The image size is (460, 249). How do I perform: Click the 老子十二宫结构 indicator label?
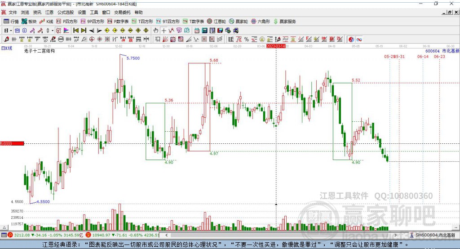coord(40,51)
